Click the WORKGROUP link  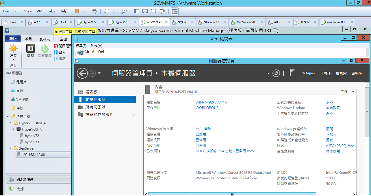pos(207,108)
